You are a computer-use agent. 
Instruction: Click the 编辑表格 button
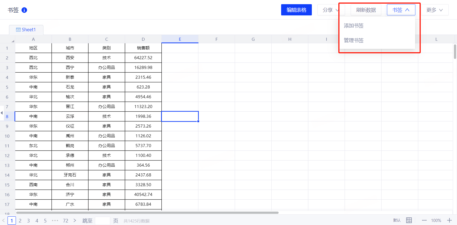tap(296, 10)
